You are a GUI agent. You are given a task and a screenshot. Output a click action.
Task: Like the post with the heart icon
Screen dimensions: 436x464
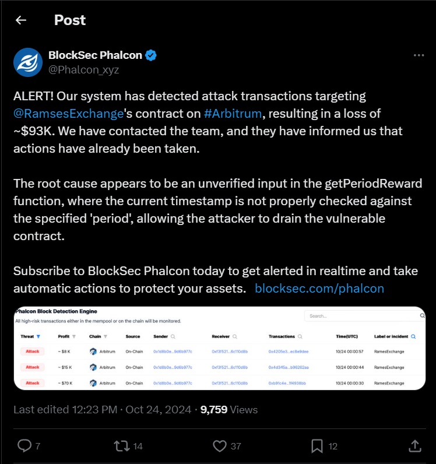point(220,446)
